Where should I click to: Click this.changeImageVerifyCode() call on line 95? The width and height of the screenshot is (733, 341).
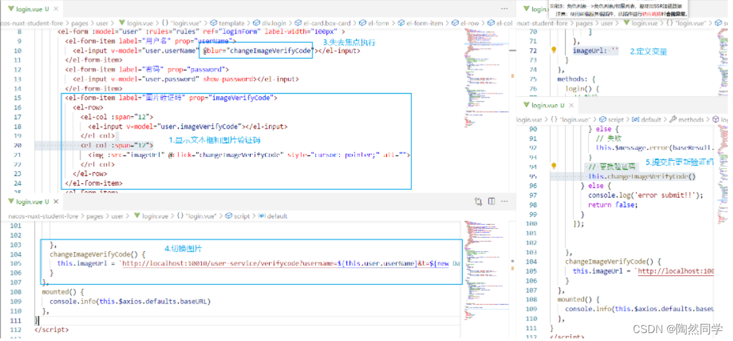point(642,176)
